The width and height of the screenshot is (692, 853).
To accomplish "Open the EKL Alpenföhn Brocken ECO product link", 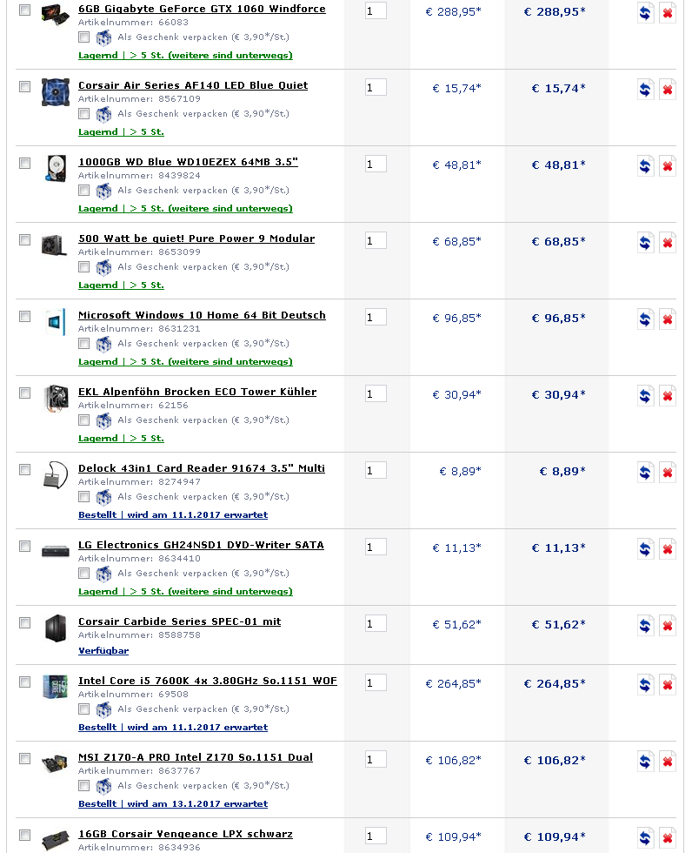I will click(x=197, y=392).
